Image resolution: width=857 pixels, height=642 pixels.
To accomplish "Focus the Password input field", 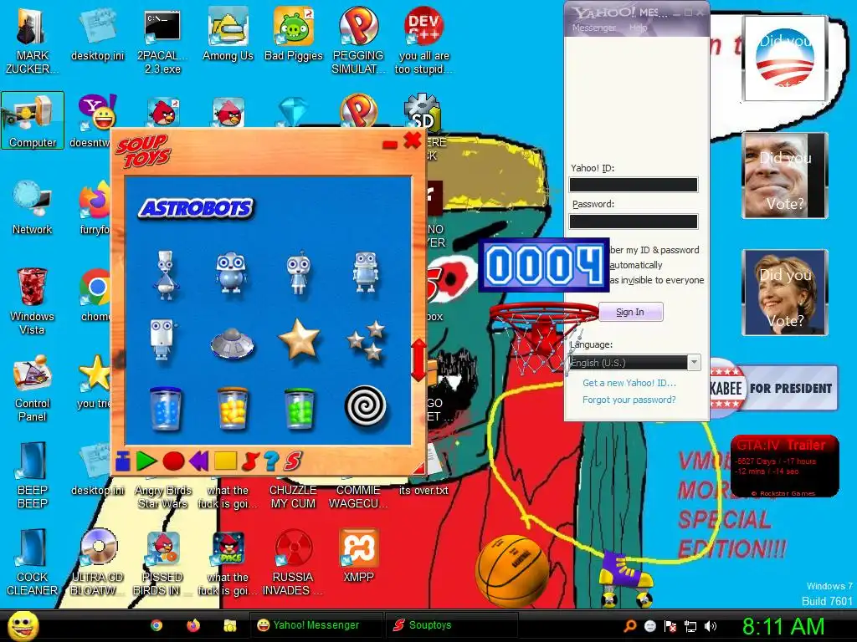I will tap(634, 221).
